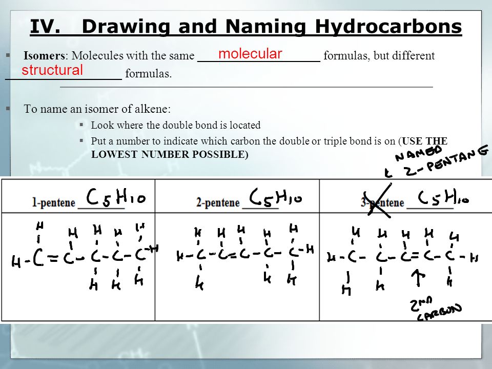Click the crossed-out '3-pentene' label
The height and width of the screenshot is (369, 492).
point(382,202)
